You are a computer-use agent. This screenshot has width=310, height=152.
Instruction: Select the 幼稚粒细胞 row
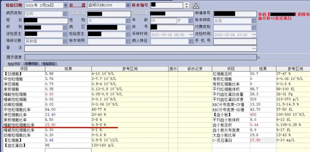click(x=107, y=105)
